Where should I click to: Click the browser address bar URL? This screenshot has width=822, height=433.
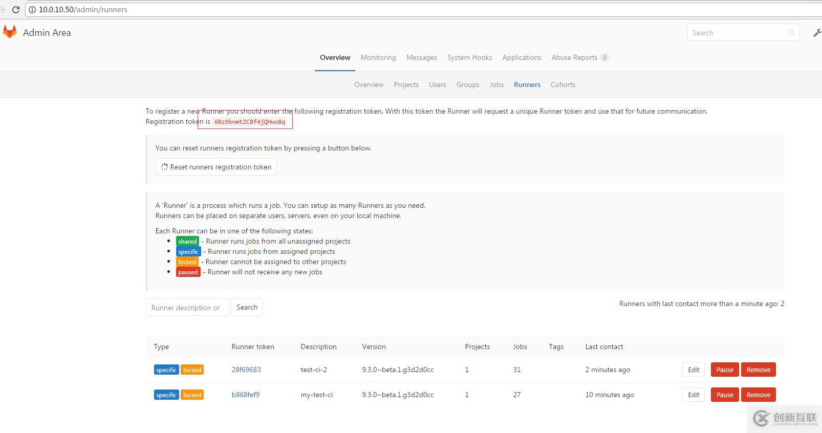tap(83, 9)
